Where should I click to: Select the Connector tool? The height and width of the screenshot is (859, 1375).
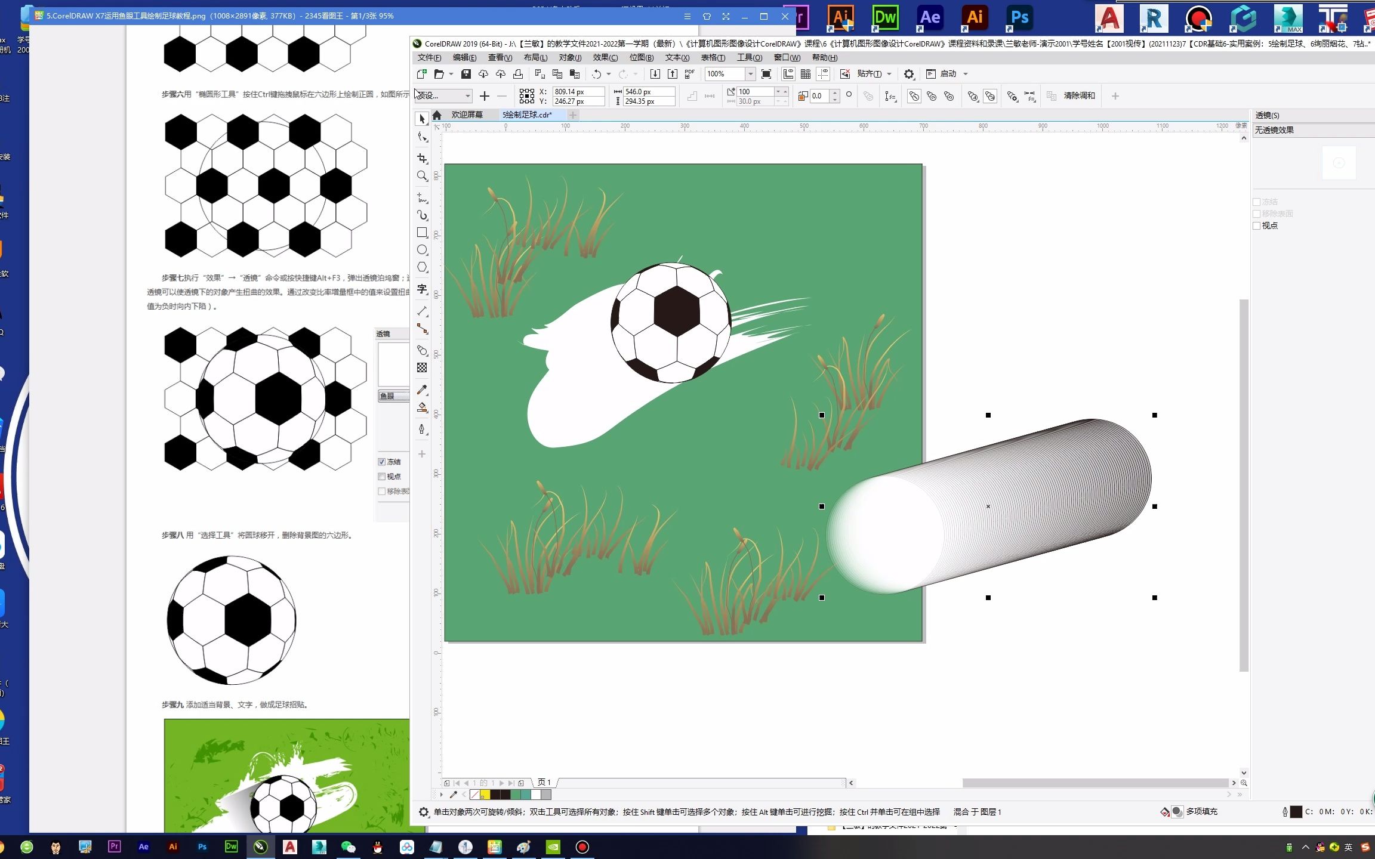422,329
